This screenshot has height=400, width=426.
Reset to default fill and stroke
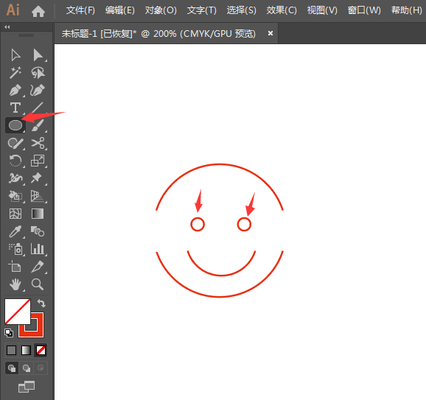click(x=9, y=333)
